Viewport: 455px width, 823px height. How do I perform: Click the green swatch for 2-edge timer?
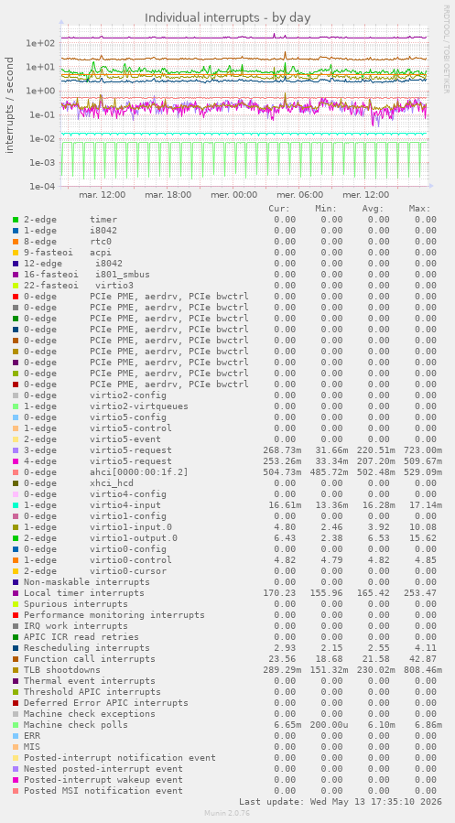pos(16,220)
